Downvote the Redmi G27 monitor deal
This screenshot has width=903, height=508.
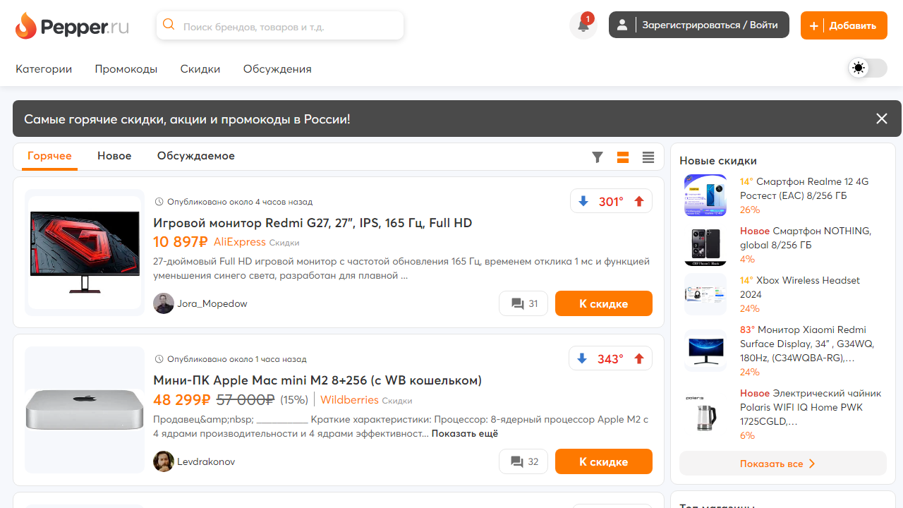(x=583, y=202)
